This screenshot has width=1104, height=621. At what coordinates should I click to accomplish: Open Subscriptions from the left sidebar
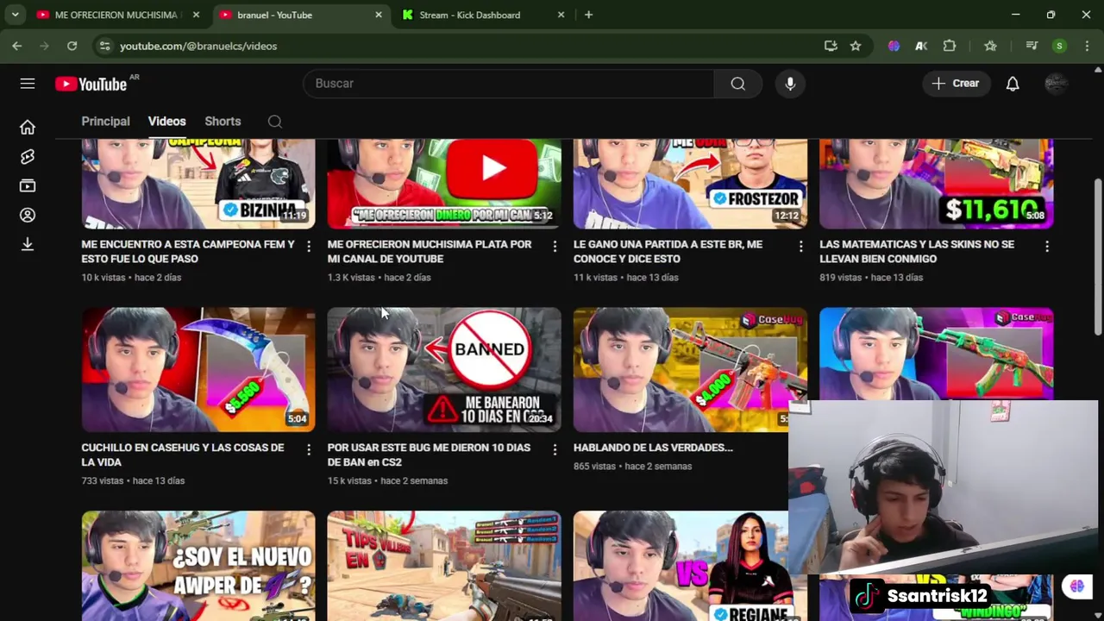(28, 185)
